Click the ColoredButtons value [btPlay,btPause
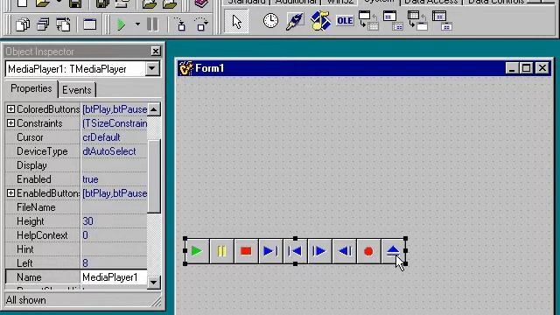The height and width of the screenshot is (315, 560). (x=115, y=109)
